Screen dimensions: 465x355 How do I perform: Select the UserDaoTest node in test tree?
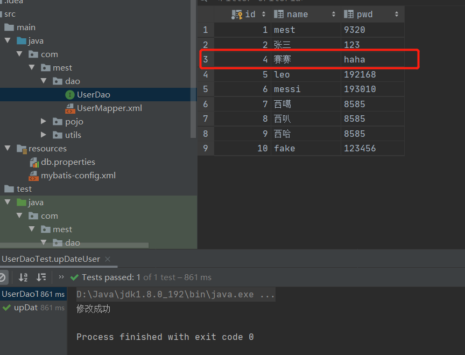[x=33, y=294]
